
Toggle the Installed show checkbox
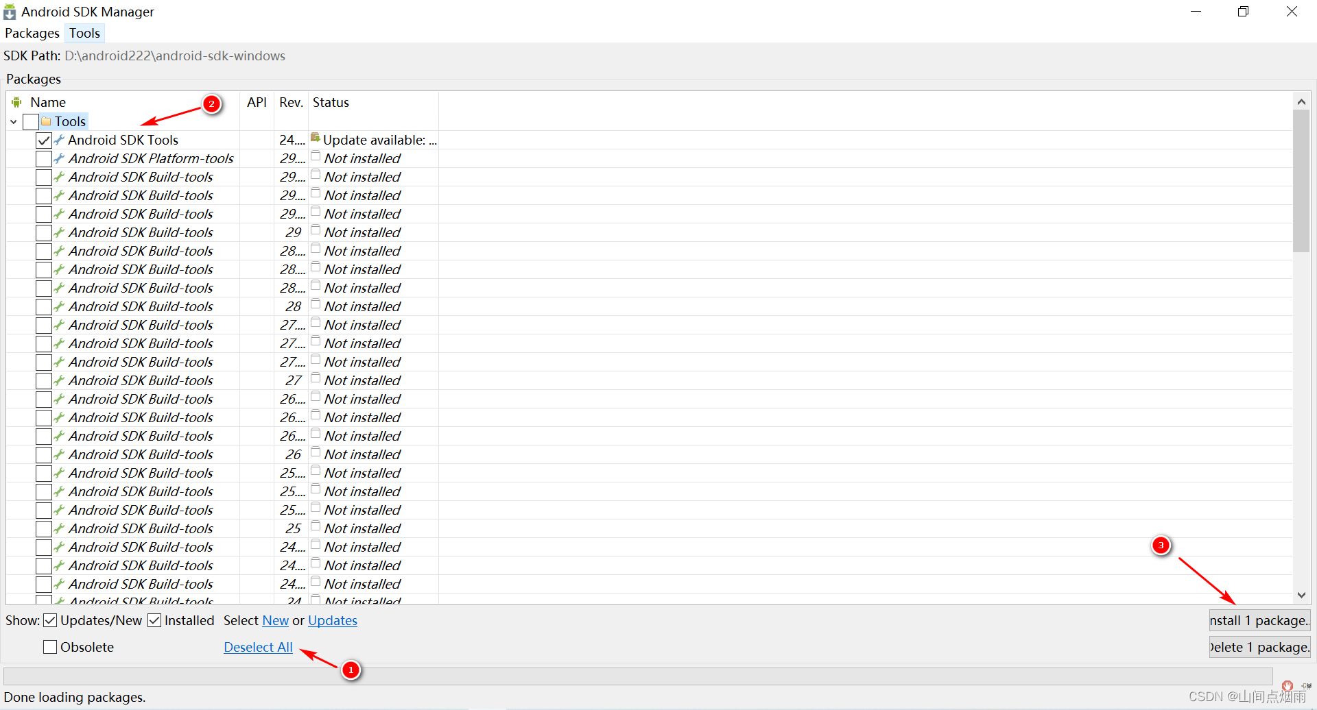point(154,620)
